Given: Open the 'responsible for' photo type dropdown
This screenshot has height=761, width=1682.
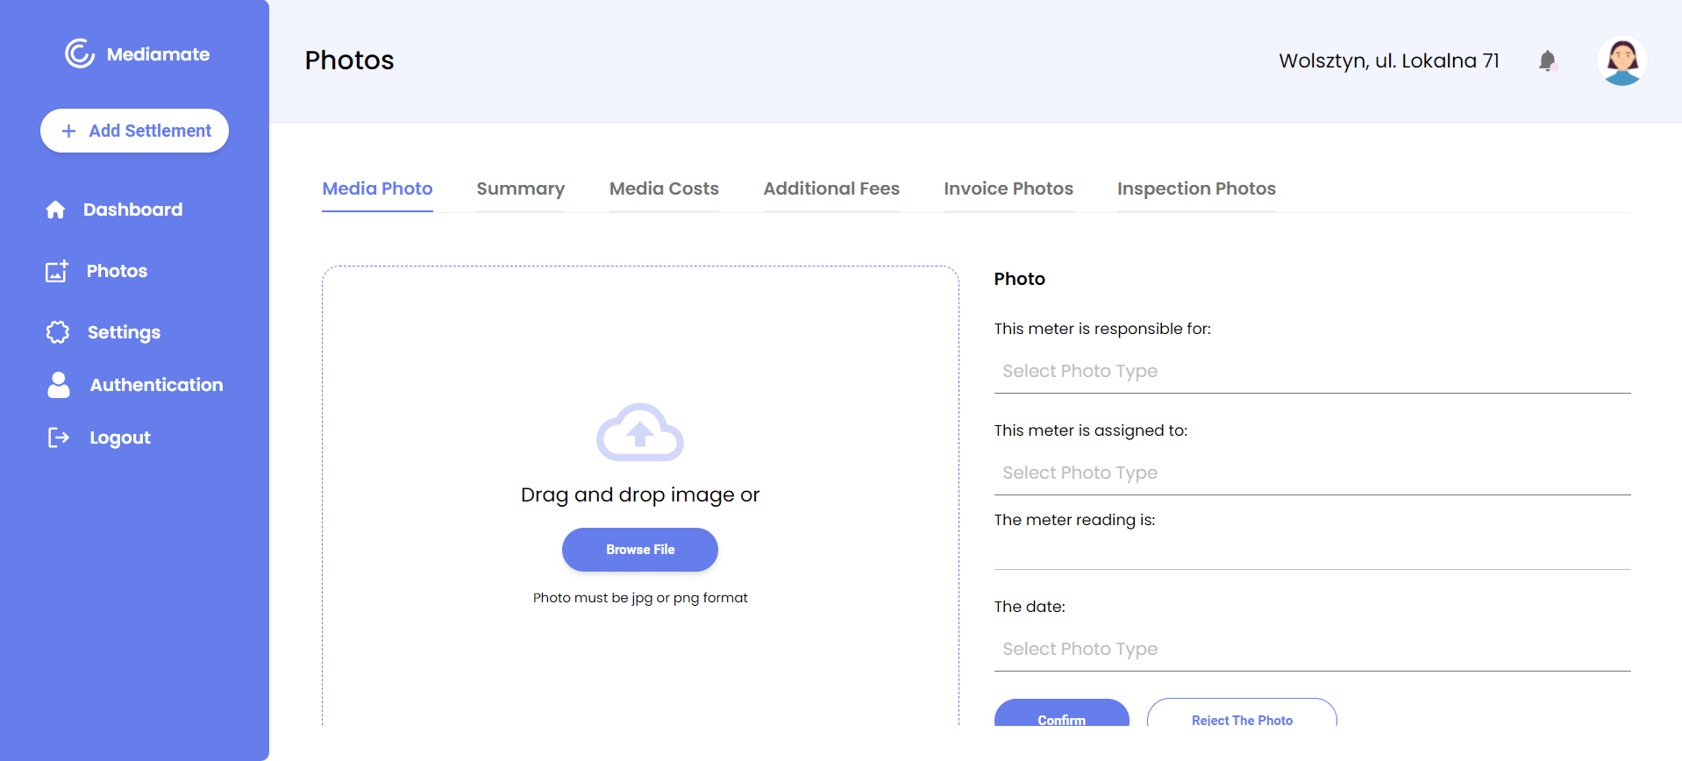Looking at the screenshot, I should 1312,371.
